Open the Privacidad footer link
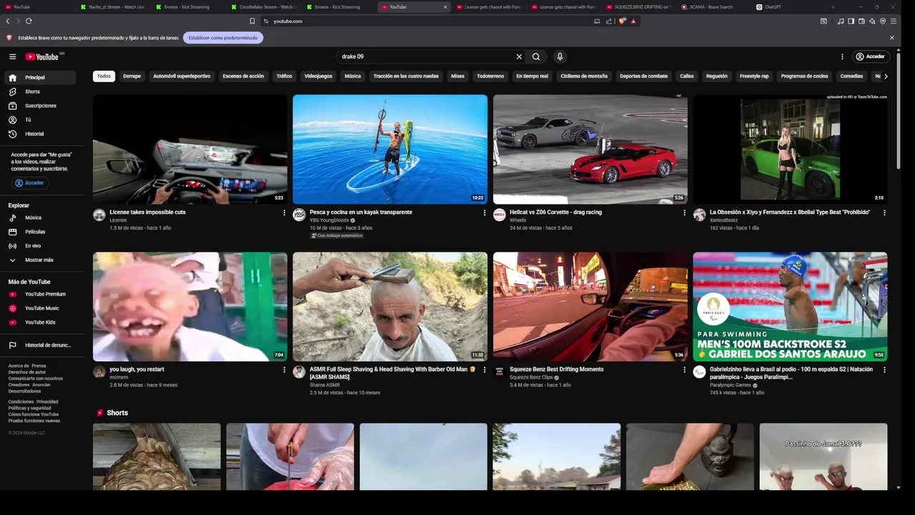This screenshot has width=915, height=515. pyautogui.click(x=47, y=402)
